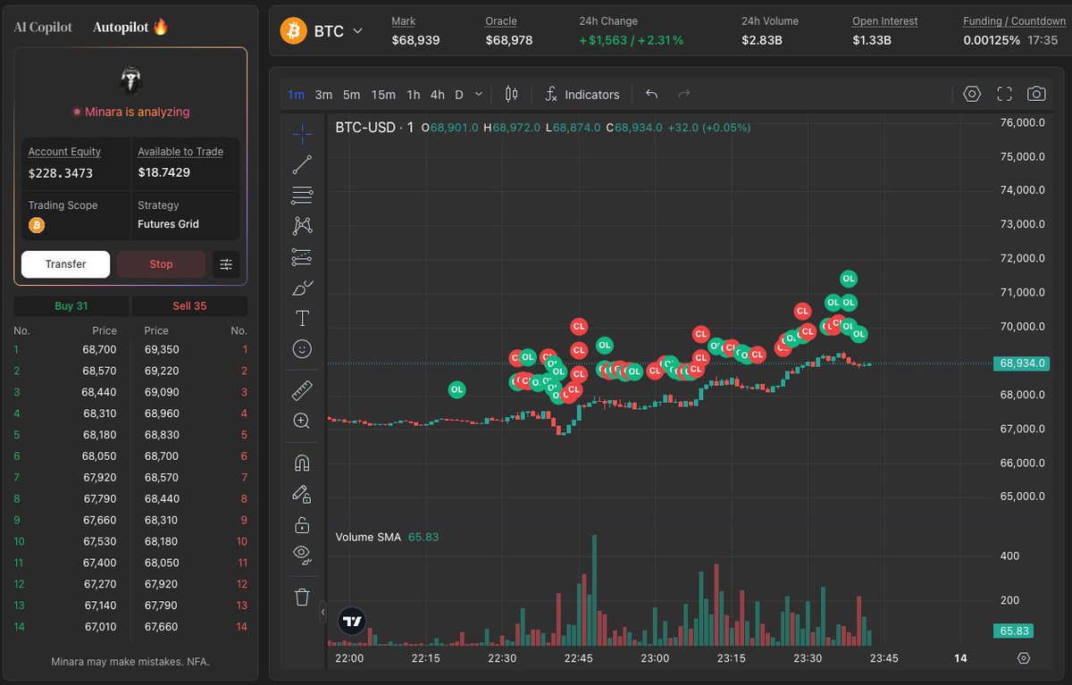Select the trend line drawing tool
Screen dimensions: 1072x685
click(302, 163)
